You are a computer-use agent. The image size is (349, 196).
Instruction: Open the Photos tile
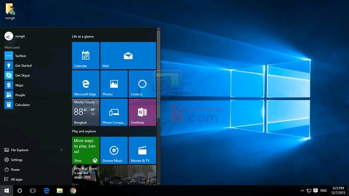point(114,84)
